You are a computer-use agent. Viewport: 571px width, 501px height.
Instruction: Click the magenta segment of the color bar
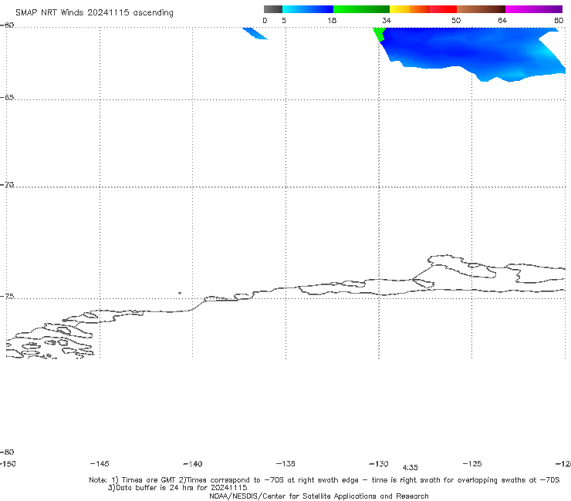(533, 9)
